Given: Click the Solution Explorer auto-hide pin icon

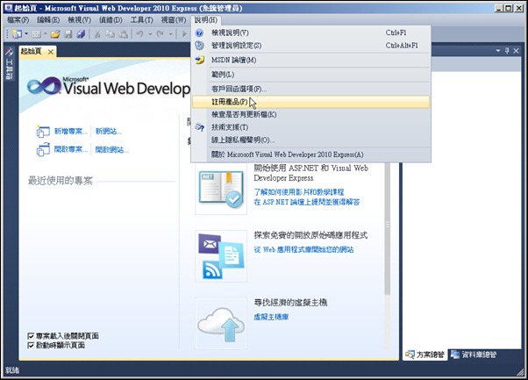Looking at the screenshot, I should (507, 51).
